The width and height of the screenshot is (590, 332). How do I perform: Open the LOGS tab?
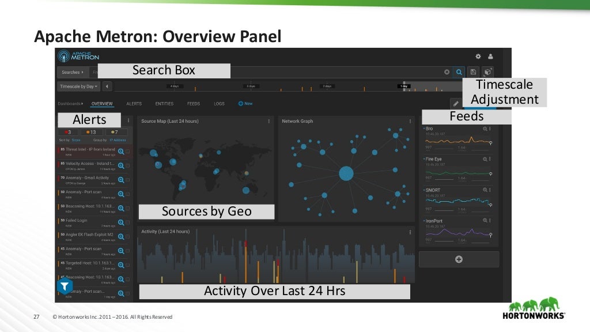tap(219, 104)
